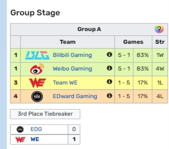Open info icon for Weibo Gaming
The height and width of the screenshot is (149, 169).
[x=109, y=68]
